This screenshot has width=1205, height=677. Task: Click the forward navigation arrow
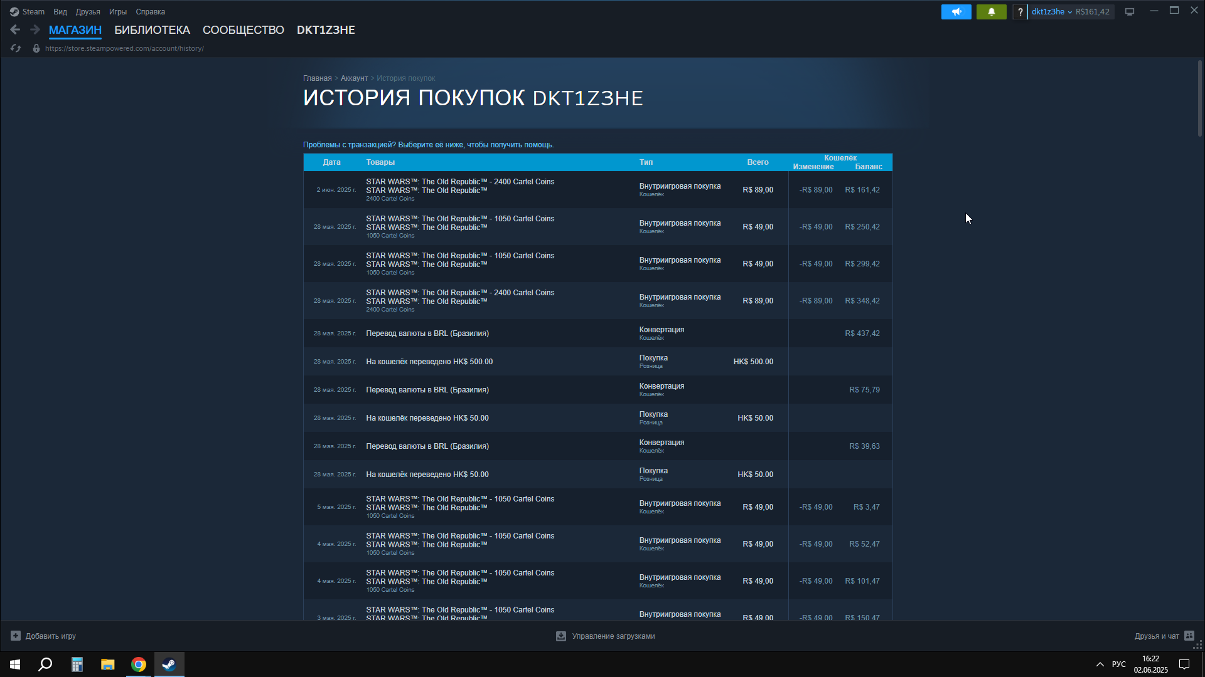click(35, 29)
